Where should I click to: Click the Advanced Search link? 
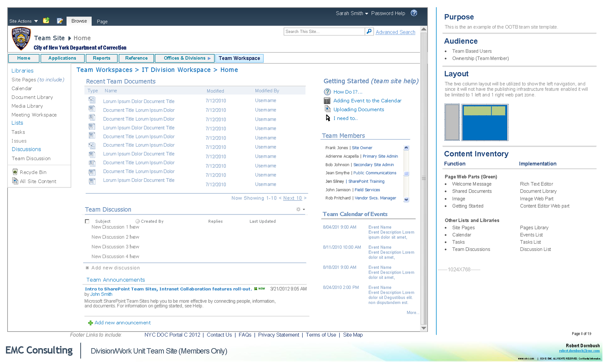pos(395,32)
